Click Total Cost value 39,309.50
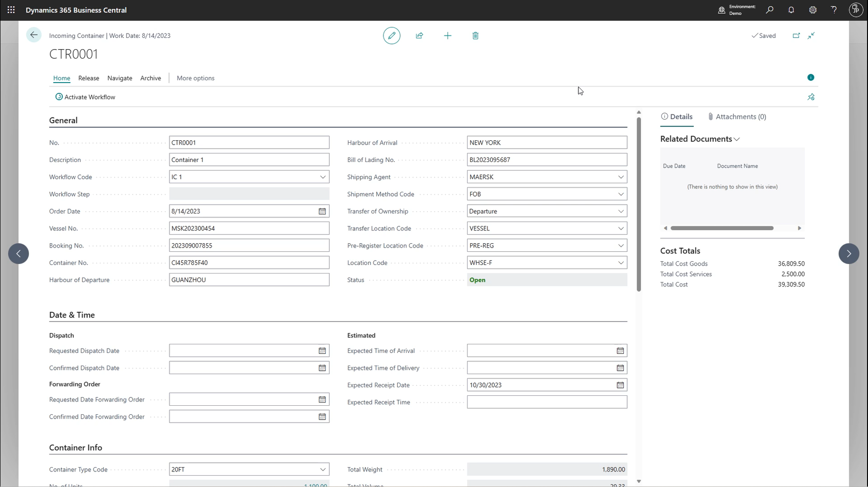This screenshot has height=487, width=868. [791, 284]
